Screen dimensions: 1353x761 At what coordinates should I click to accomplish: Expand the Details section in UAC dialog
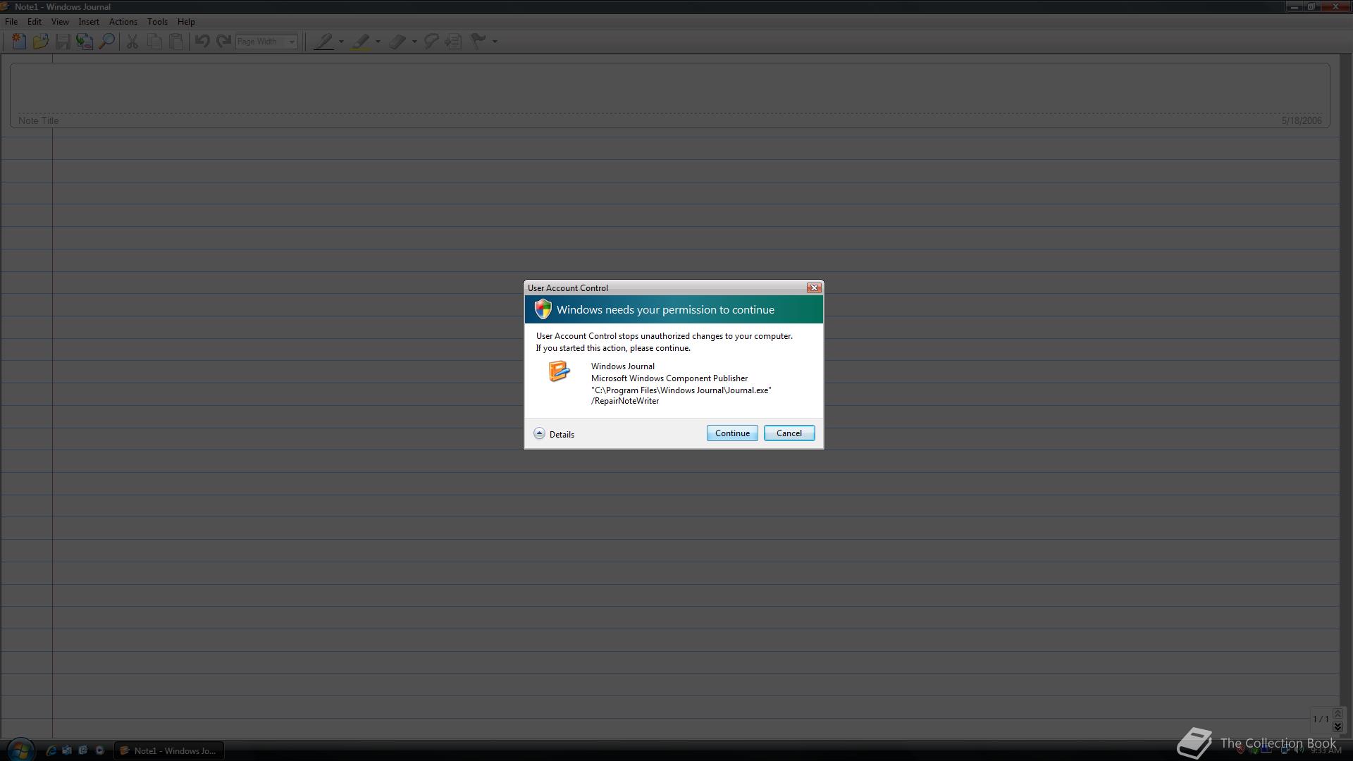pyautogui.click(x=554, y=434)
